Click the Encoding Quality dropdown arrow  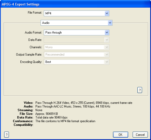click(x=107, y=62)
